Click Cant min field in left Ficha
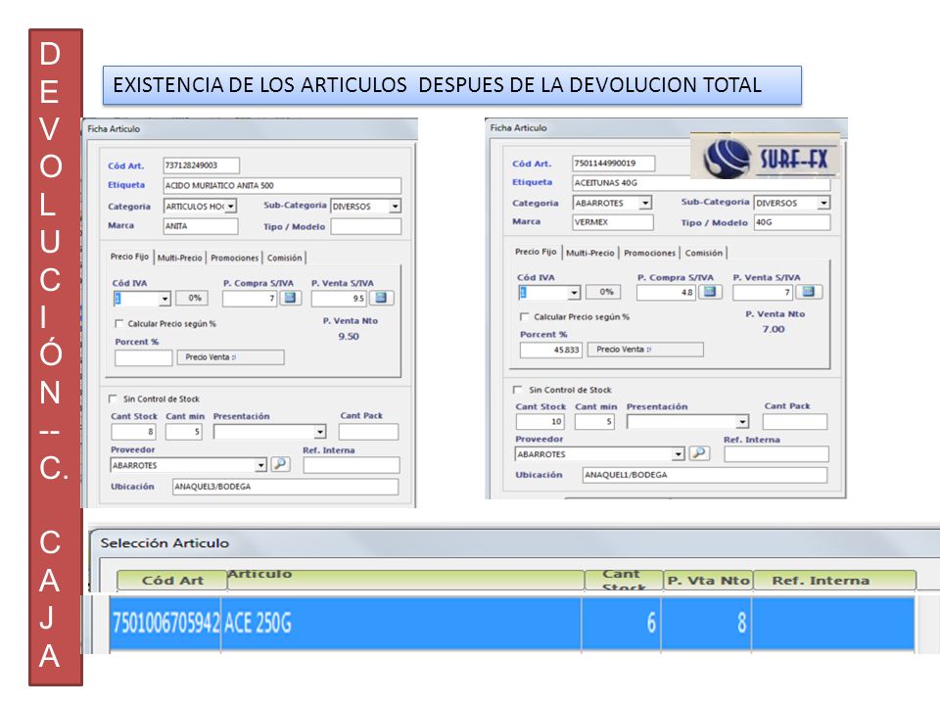This screenshot has width=940, height=705. click(184, 432)
